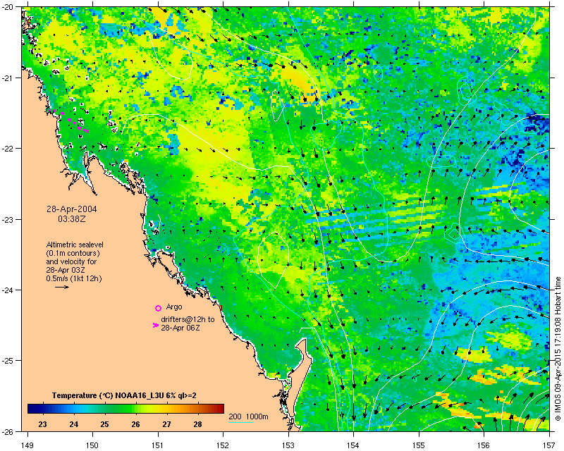Click the longitude axis label 157
This screenshot has width=564, height=451.
550,445
